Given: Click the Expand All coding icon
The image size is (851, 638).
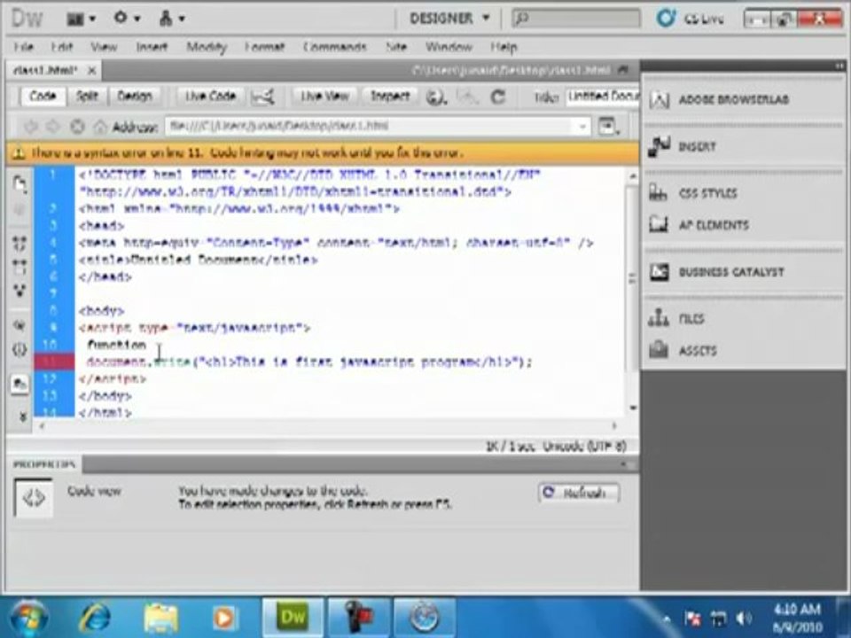Looking at the screenshot, I should click(20, 291).
